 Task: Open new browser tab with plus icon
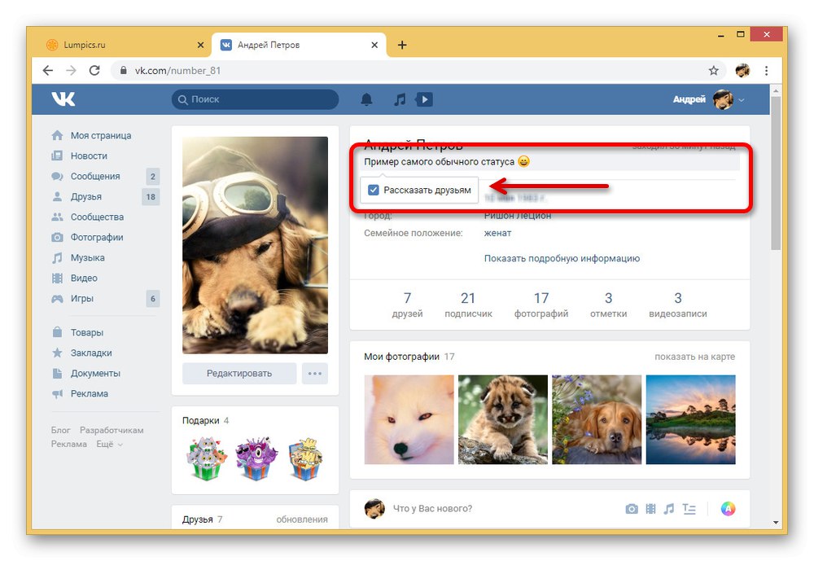(402, 45)
